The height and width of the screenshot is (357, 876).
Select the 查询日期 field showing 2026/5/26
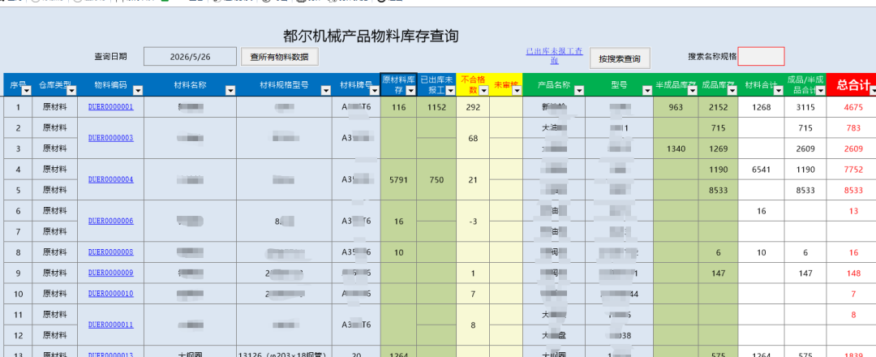click(190, 57)
